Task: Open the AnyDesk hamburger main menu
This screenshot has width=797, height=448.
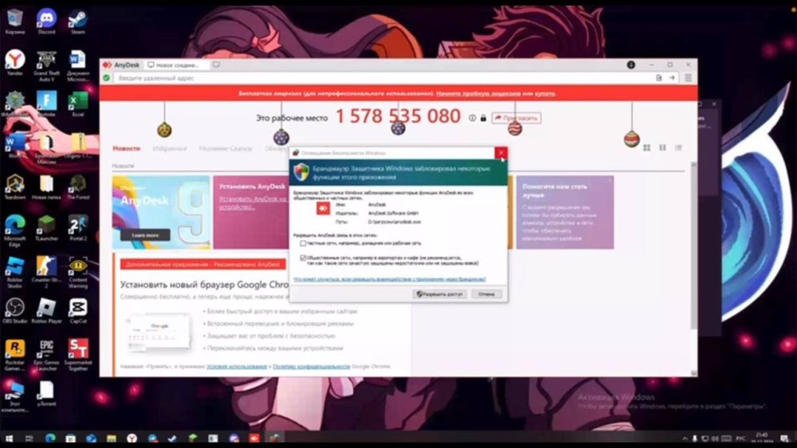Action: click(688, 78)
